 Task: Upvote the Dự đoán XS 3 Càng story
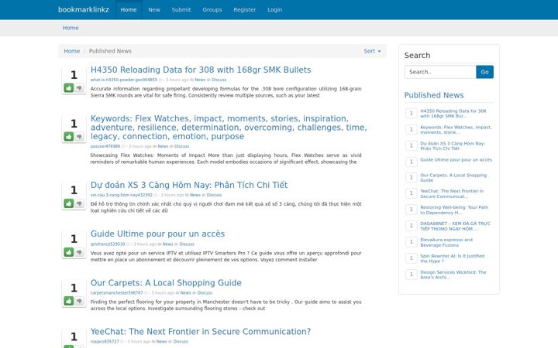(69, 203)
